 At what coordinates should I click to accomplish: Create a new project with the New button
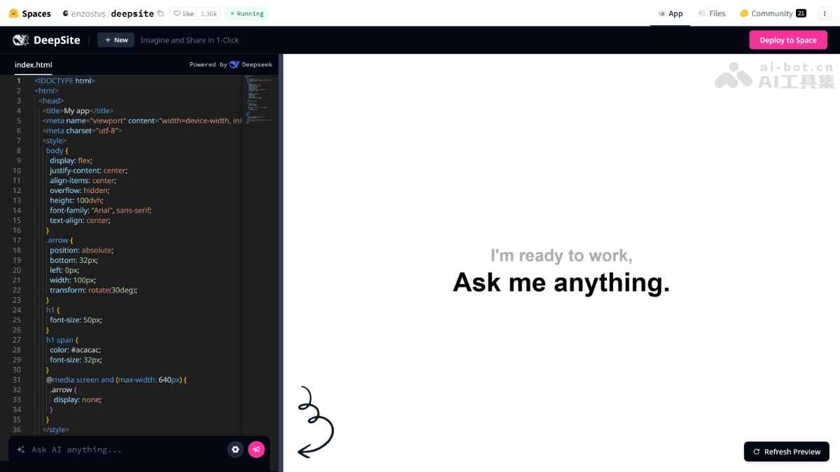tap(115, 40)
